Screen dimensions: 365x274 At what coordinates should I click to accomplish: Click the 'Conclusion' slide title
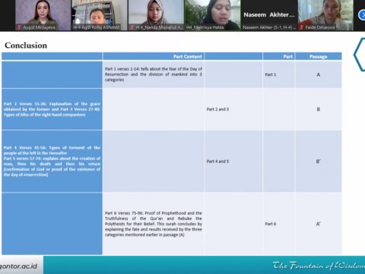tap(26, 46)
